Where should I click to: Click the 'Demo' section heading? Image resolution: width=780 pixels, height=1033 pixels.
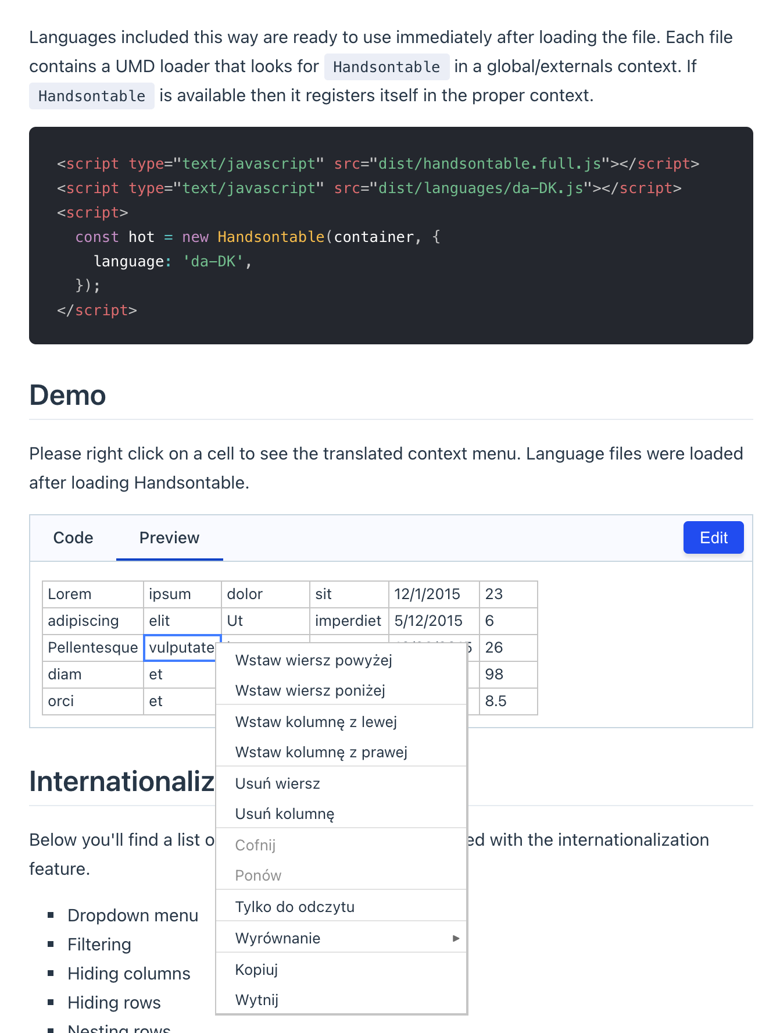[67, 395]
